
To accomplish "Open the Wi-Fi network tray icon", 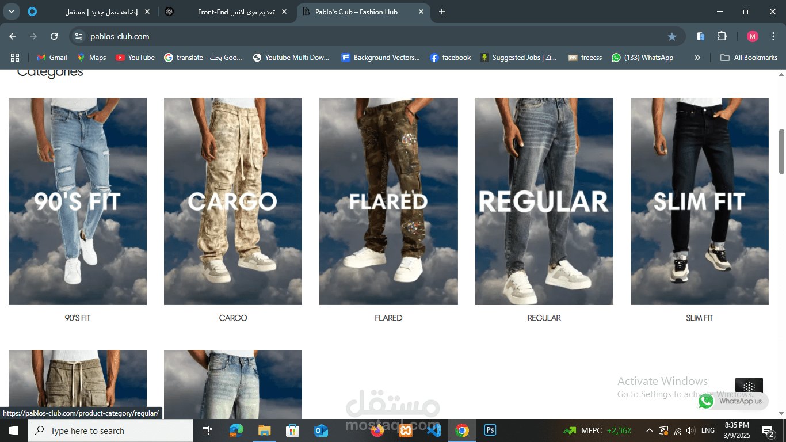I will pos(677,430).
